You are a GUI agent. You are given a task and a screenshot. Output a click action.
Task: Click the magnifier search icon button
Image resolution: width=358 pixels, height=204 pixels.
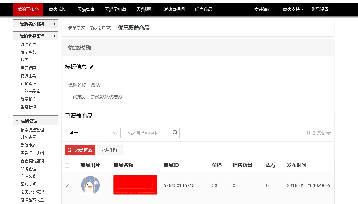coord(175,133)
